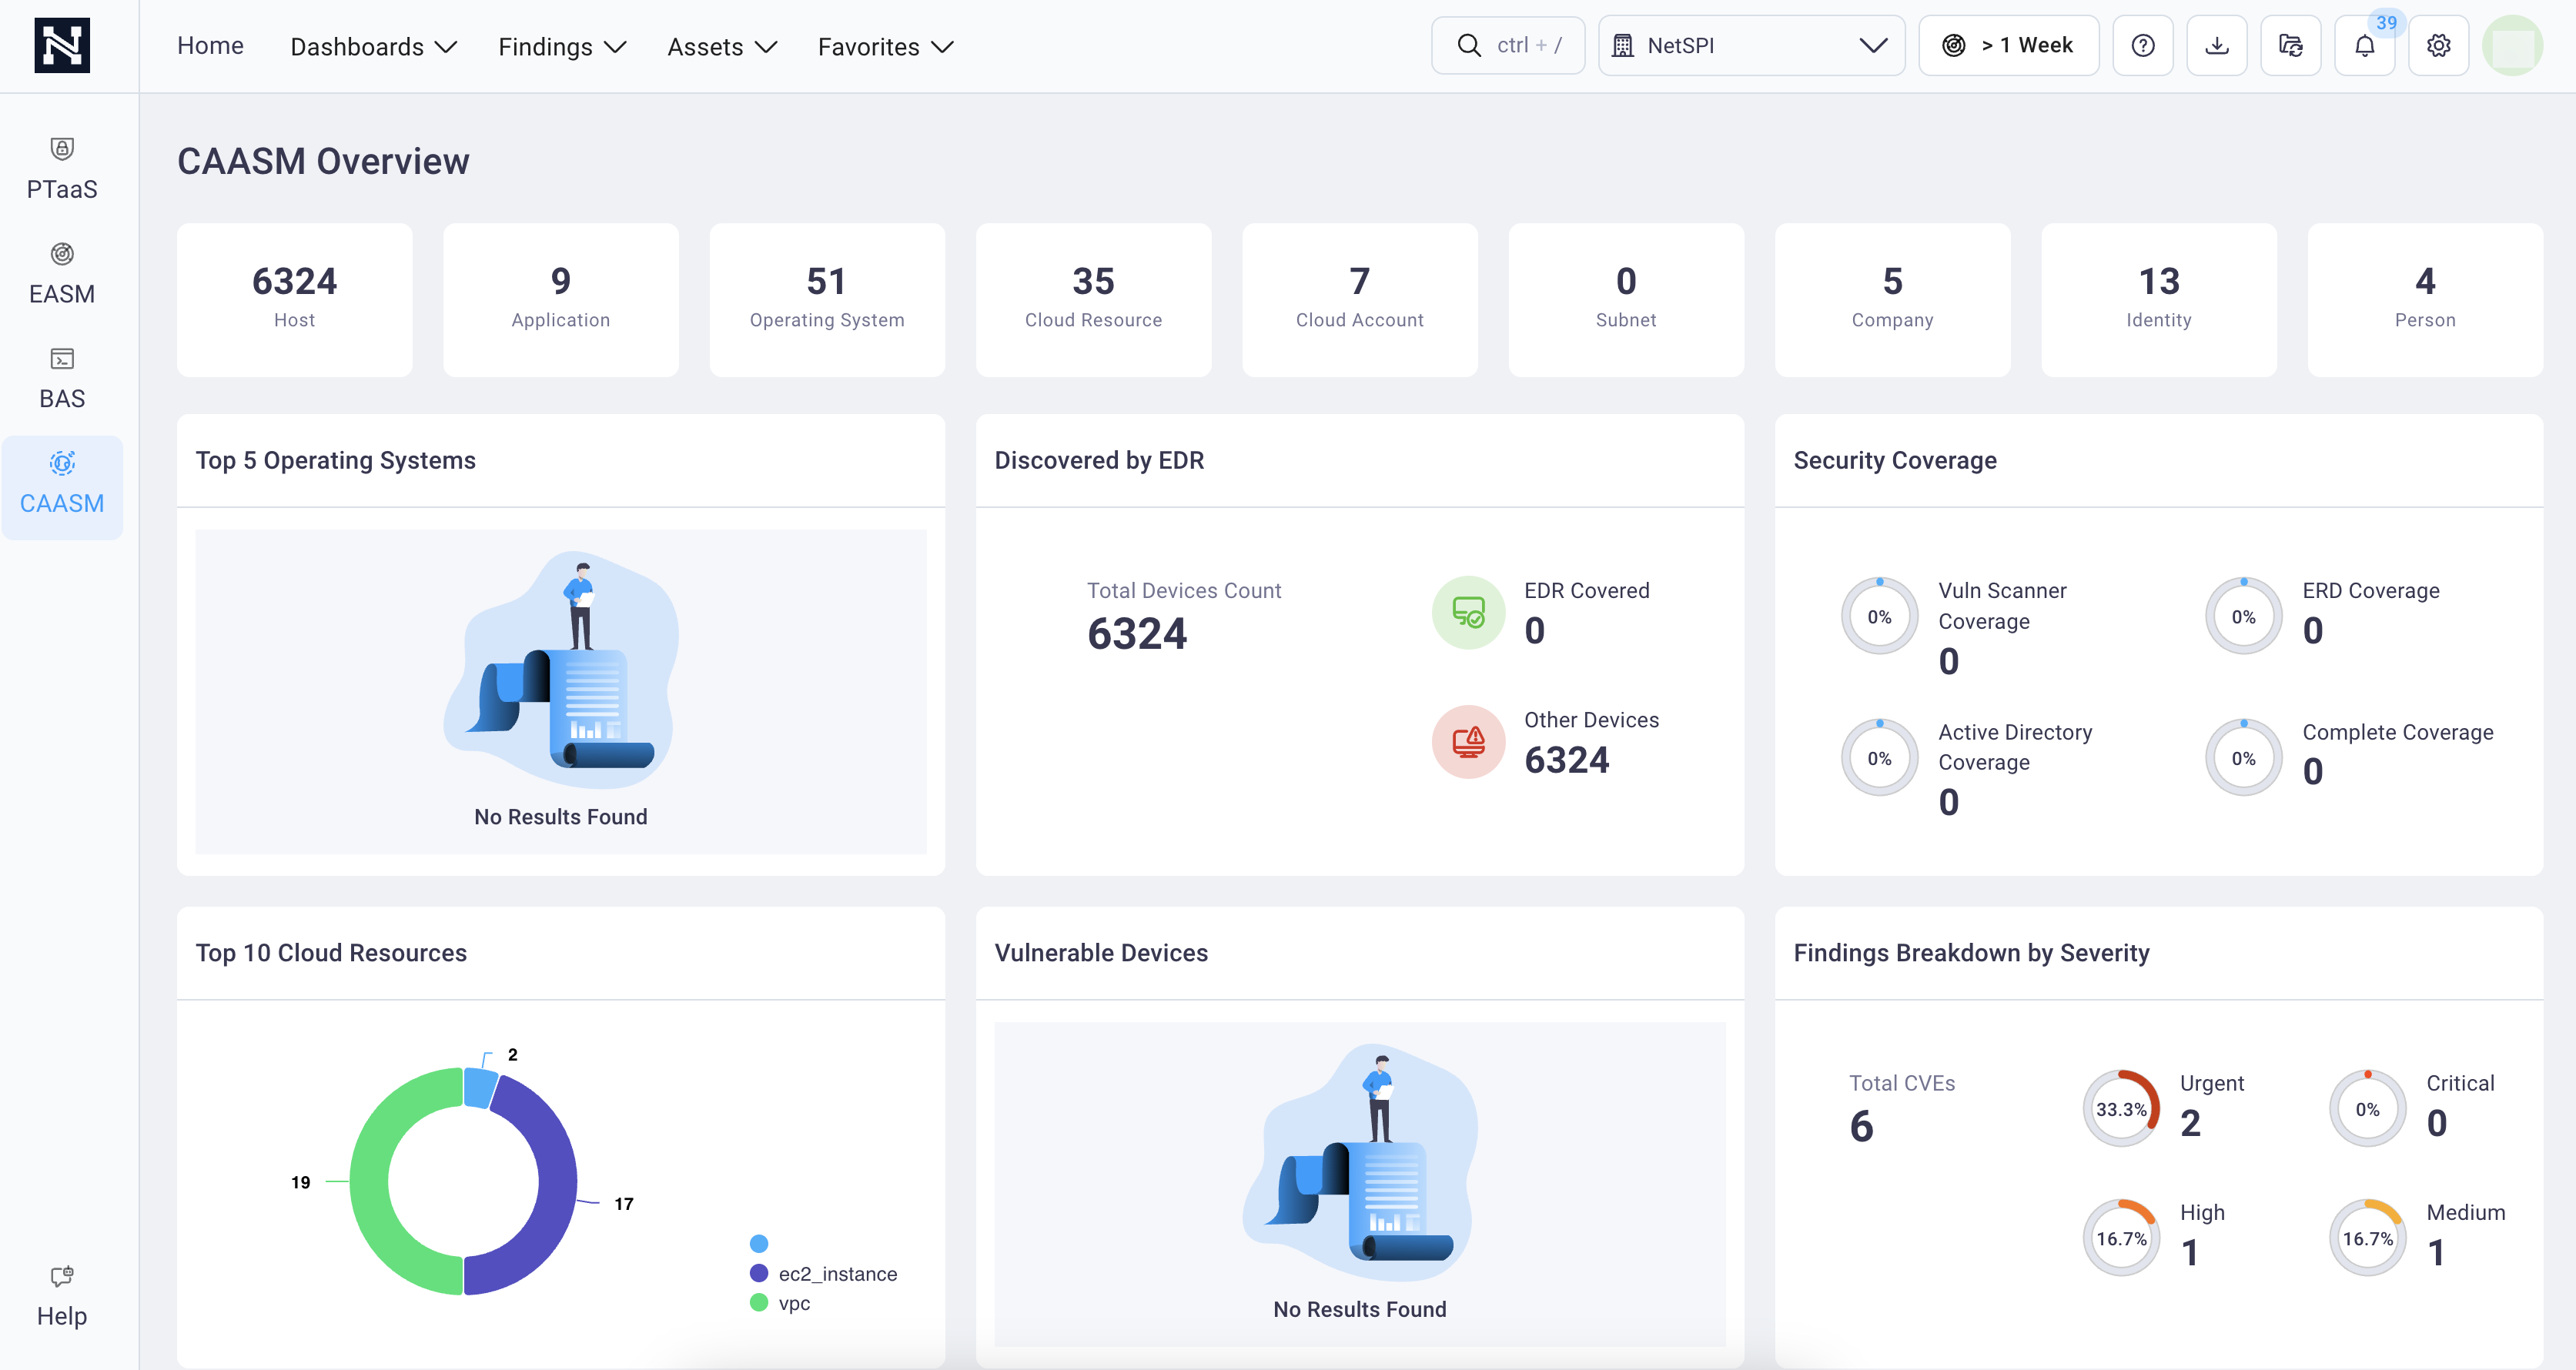The height and width of the screenshot is (1370, 2576).
Task: Toggle vpc legend entry
Action: 780,1302
